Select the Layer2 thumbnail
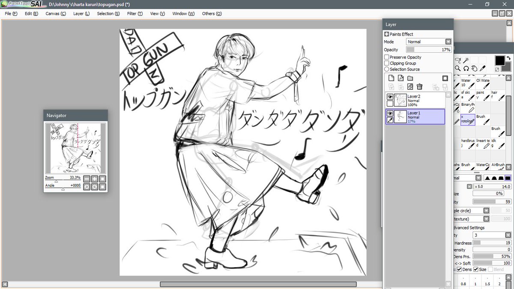 400,100
